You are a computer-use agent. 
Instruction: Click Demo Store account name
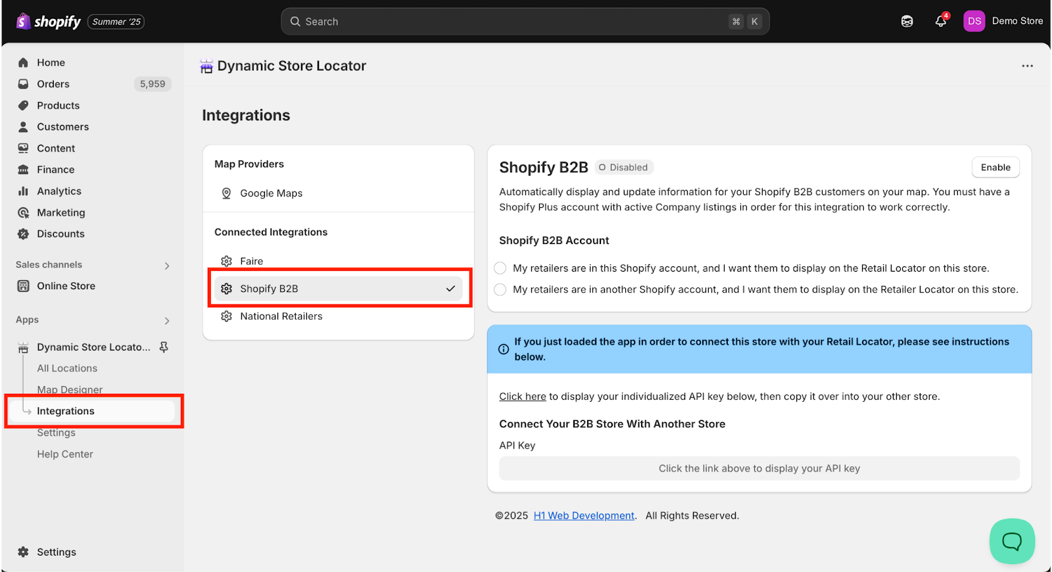[1017, 21]
